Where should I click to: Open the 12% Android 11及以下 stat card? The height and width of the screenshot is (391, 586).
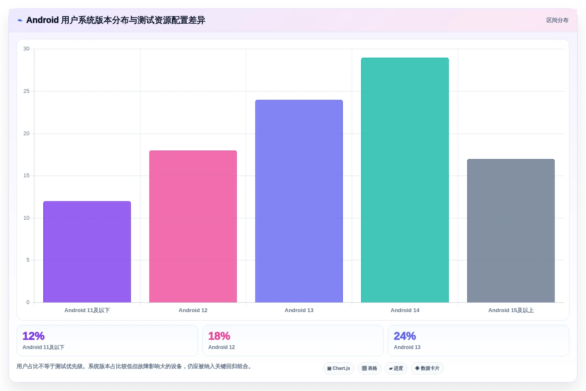[x=107, y=341]
